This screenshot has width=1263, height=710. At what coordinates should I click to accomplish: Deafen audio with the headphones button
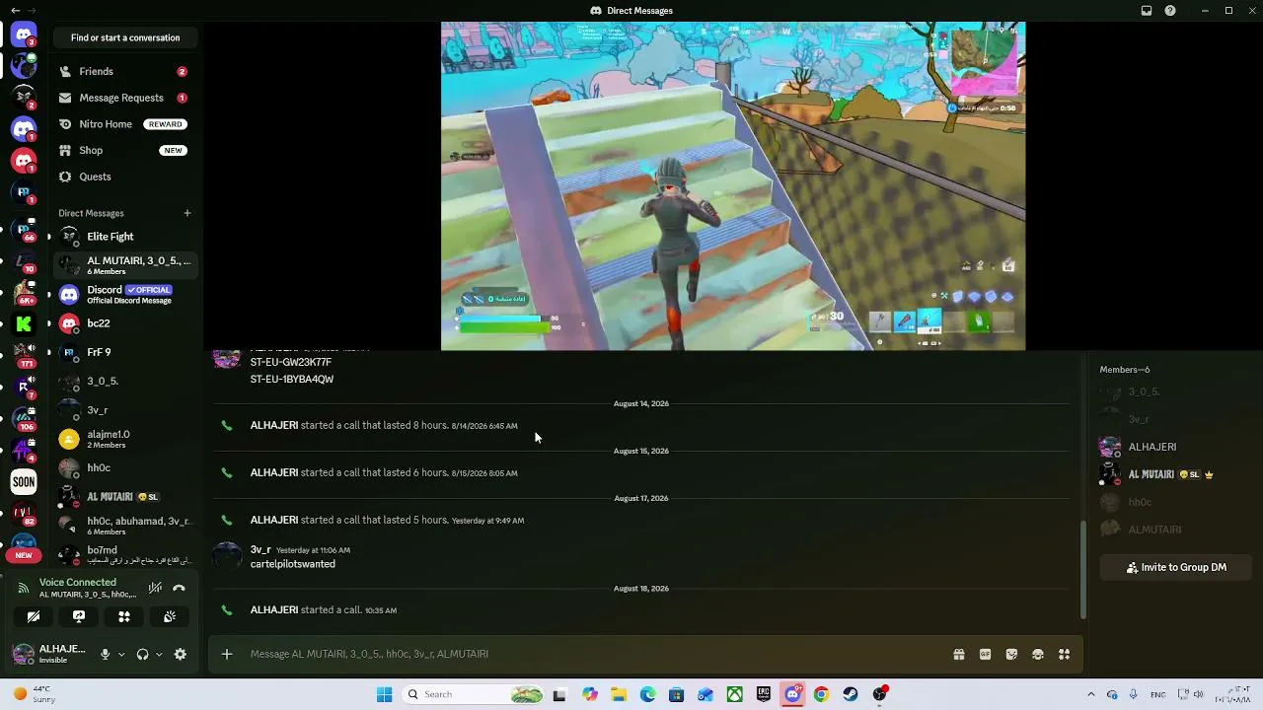point(142,654)
